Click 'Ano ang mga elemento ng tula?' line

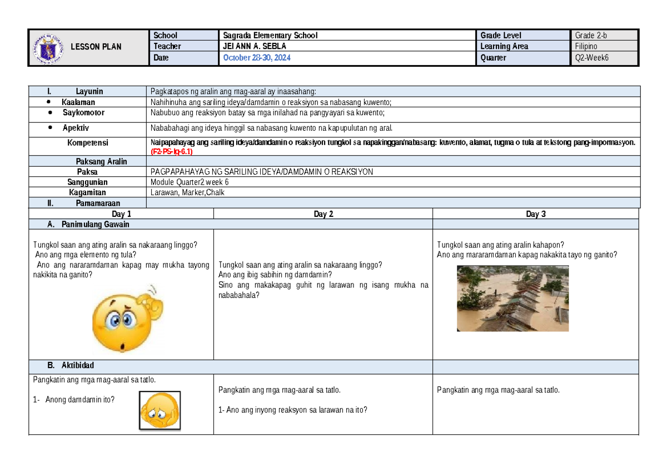(x=85, y=255)
